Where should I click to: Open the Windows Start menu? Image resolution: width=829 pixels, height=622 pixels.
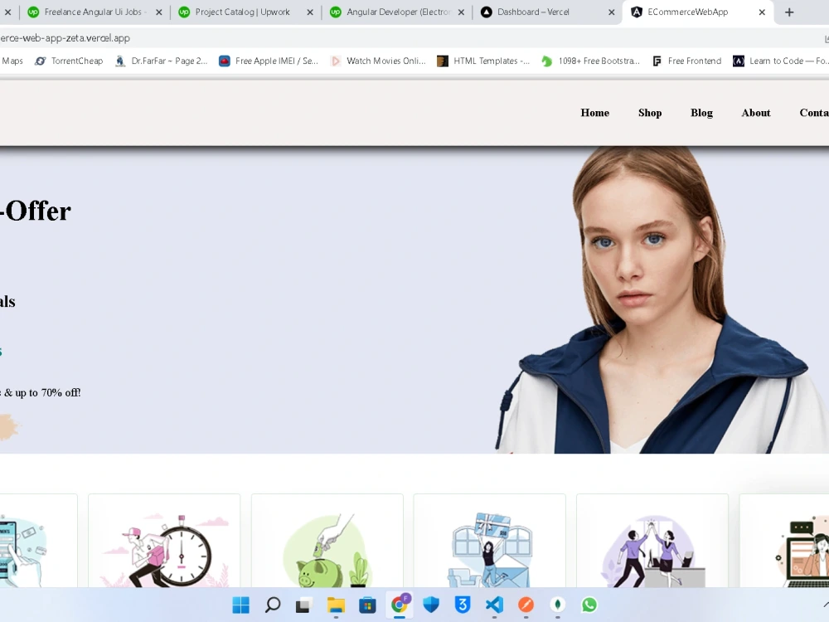click(x=241, y=605)
